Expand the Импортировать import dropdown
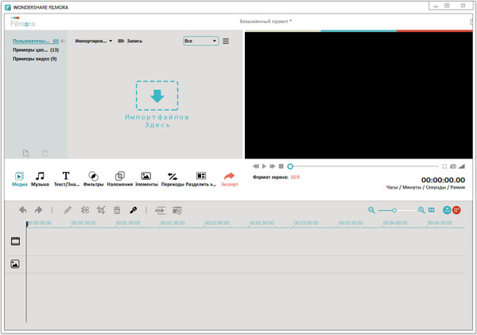The image size is (477, 335). pos(93,40)
